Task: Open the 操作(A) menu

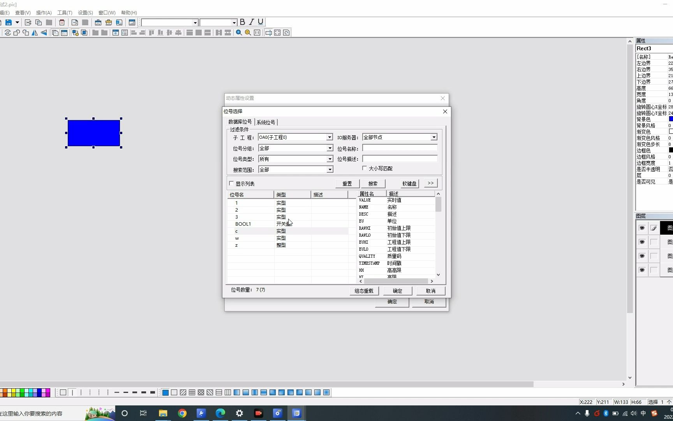Action: 44,13
